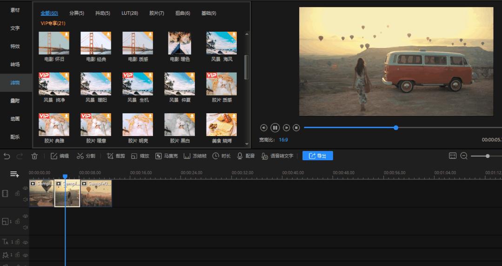Click the 马赛克 (mosaic) tool

click(x=166, y=156)
